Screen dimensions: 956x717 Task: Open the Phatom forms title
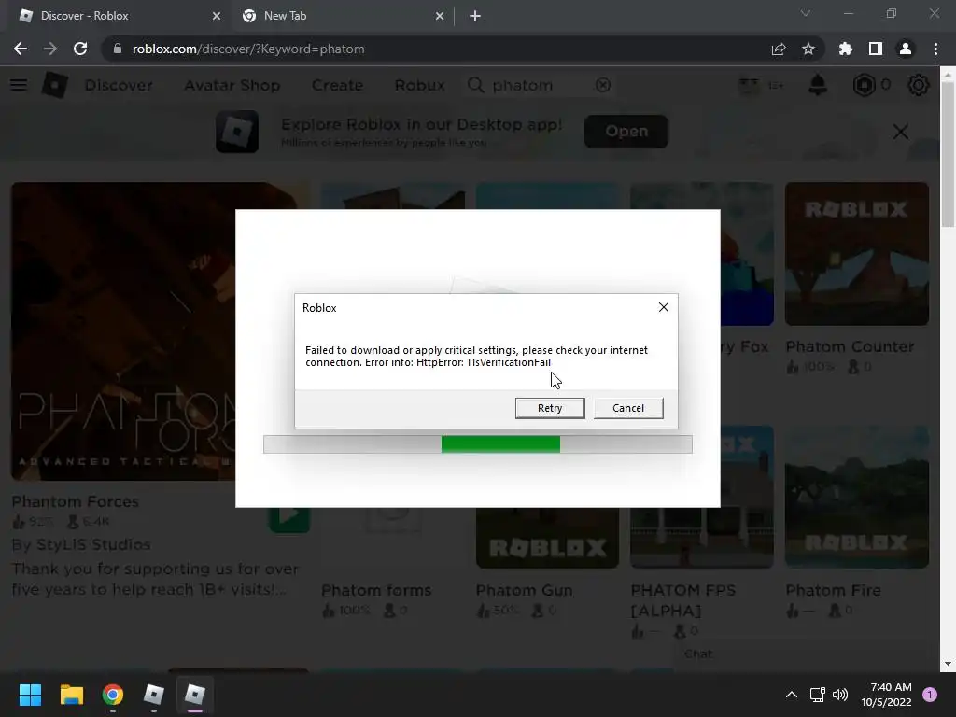pos(376,590)
